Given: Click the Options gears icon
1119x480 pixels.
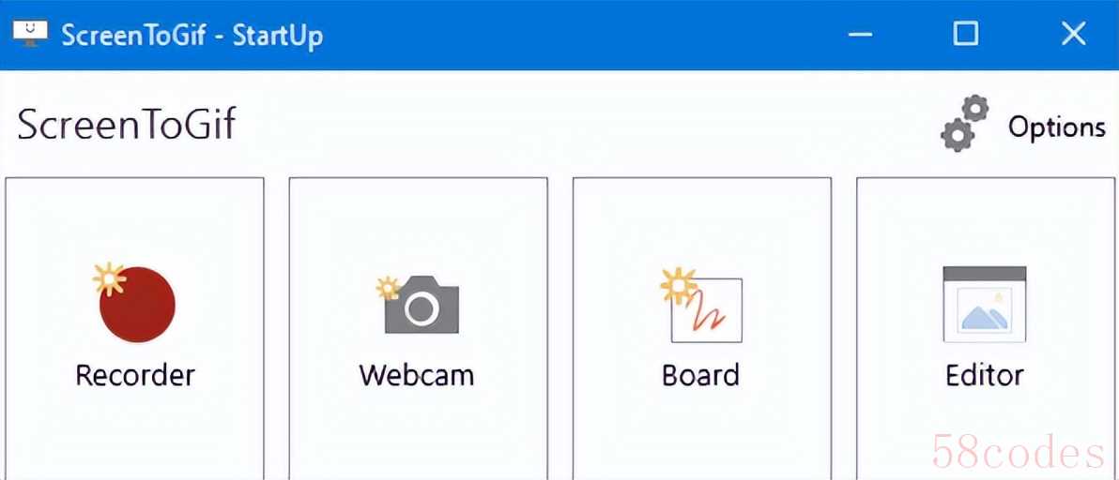Looking at the screenshot, I should click(x=965, y=124).
